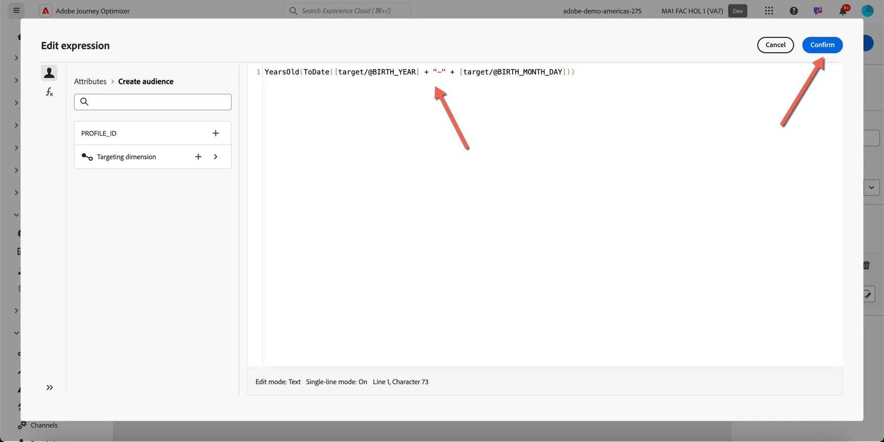
Task: Click the Search Experience Cloud box
Action: (347, 11)
